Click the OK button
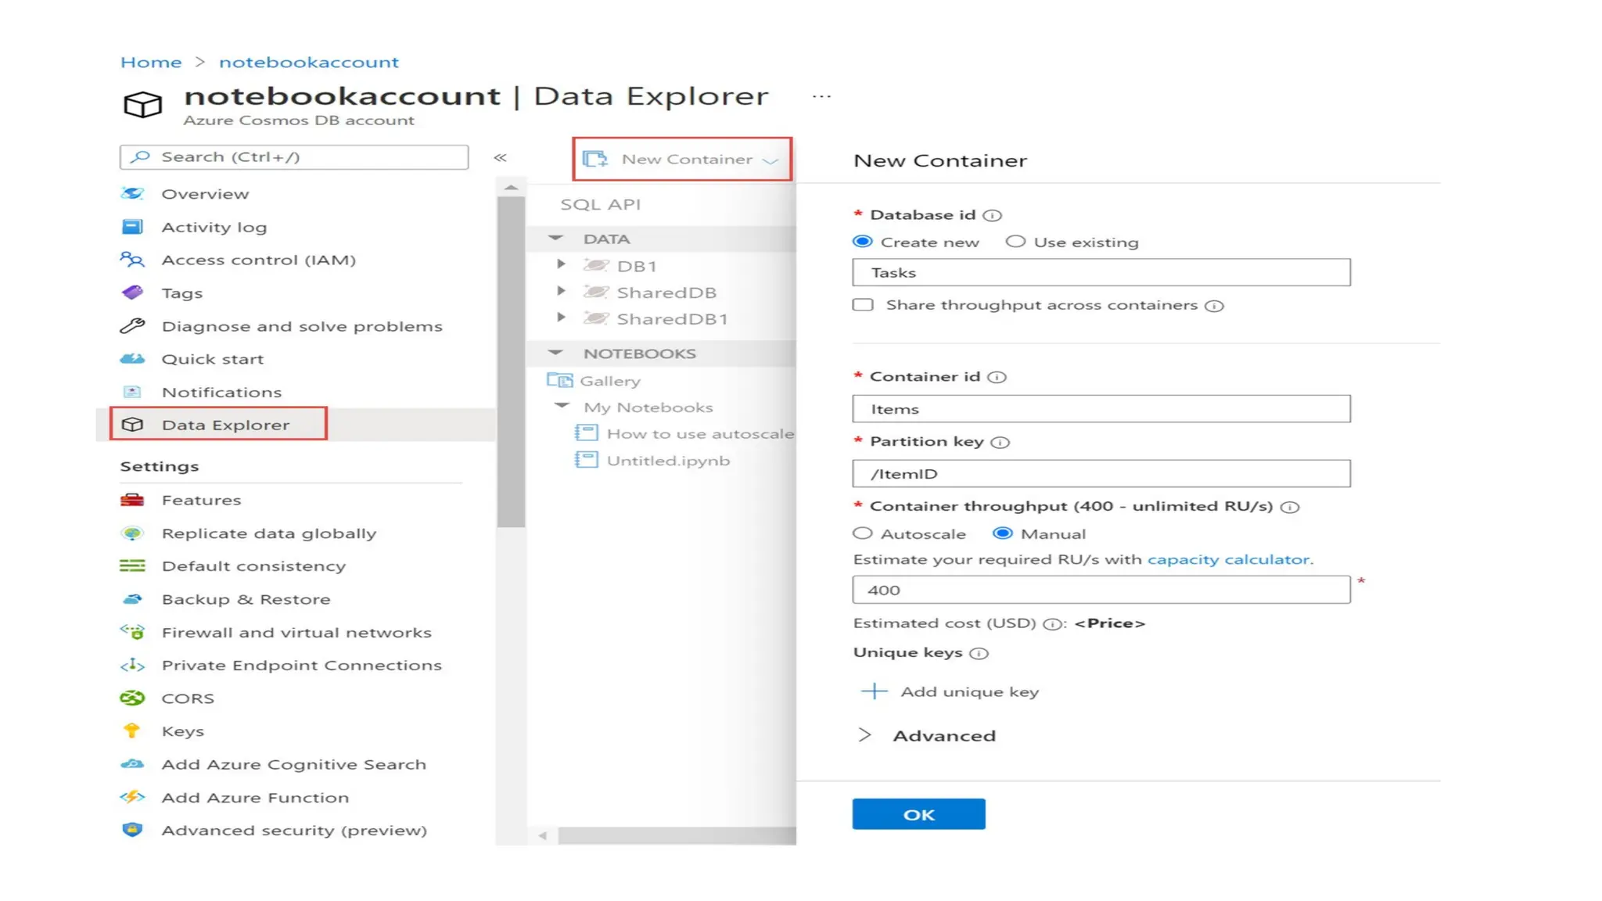 click(918, 814)
